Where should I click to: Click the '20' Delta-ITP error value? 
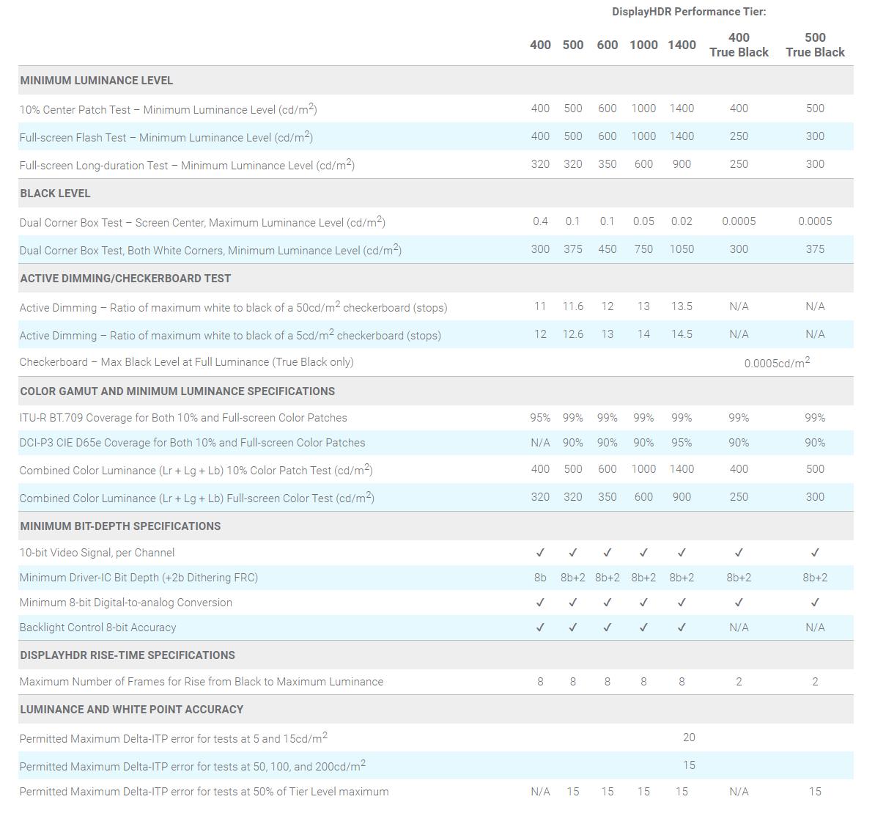[689, 737]
